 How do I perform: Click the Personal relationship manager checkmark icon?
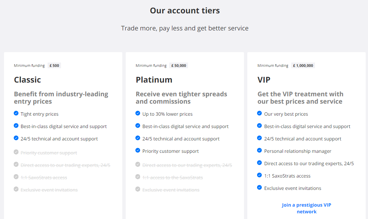coord(259,151)
